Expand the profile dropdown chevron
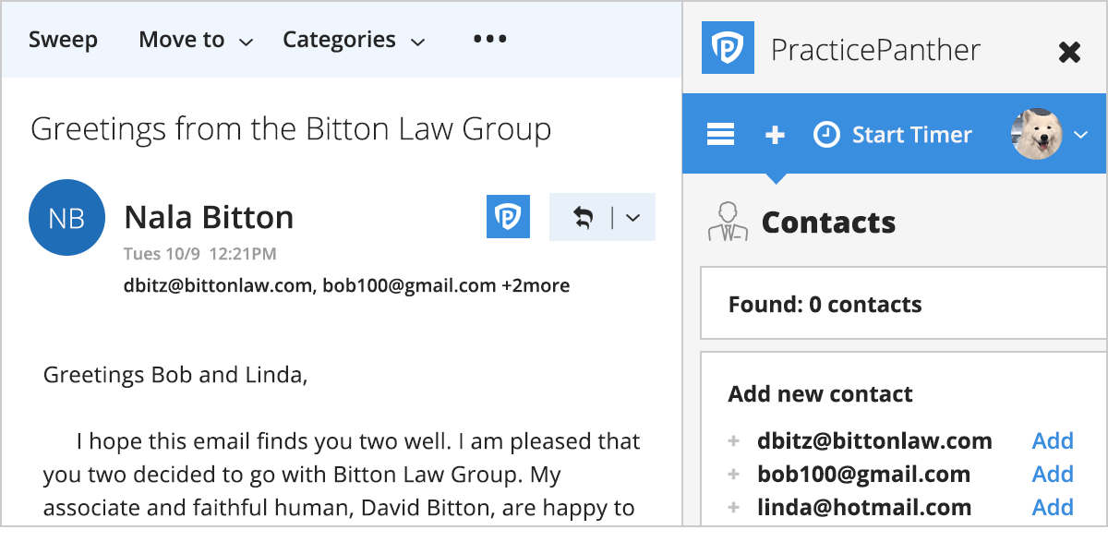 pyautogui.click(x=1081, y=135)
